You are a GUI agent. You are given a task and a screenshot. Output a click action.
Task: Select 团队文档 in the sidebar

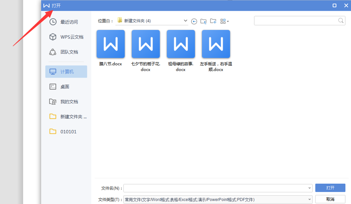coord(66,52)
